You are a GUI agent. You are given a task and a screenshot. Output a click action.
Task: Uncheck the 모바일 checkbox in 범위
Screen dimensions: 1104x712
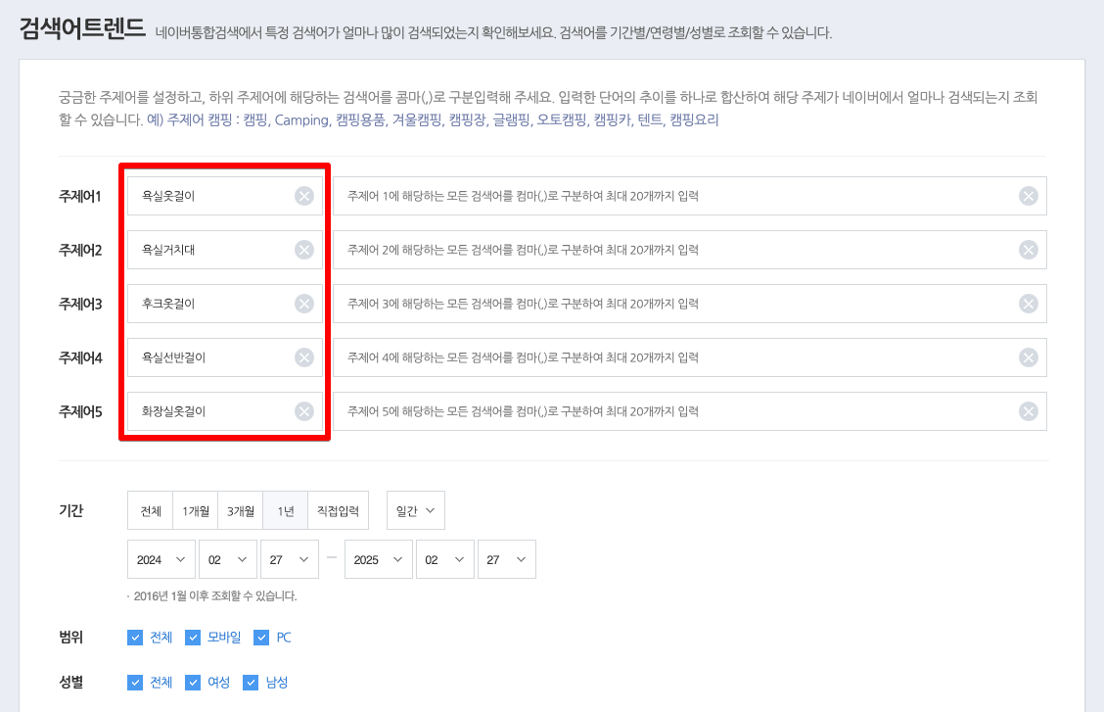pos(192,637)
